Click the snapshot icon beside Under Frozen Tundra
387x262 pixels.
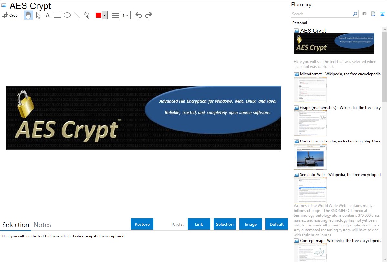point(297,141)
